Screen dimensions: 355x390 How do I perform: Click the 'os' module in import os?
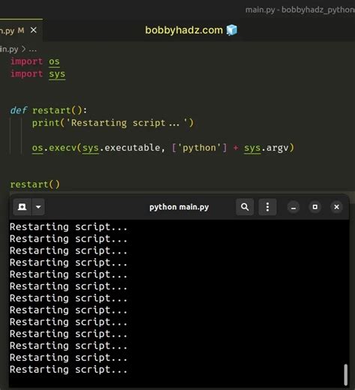click(x=54, y=61)
